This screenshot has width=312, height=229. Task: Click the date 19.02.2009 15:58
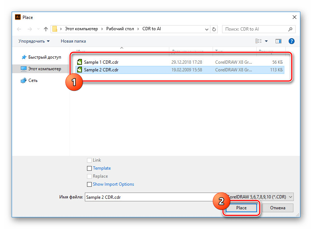tap(187, 70)
